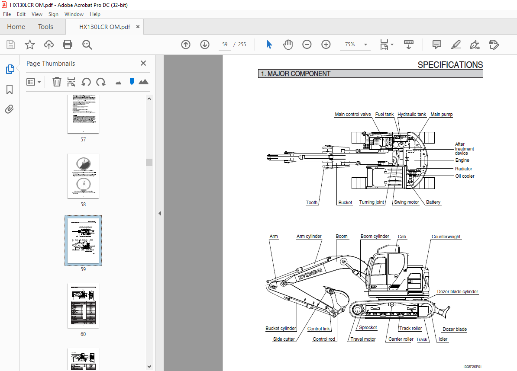Open Page Thumbnails sidebar icon
This screenshot has height=371, width=517.
(10, 69)
